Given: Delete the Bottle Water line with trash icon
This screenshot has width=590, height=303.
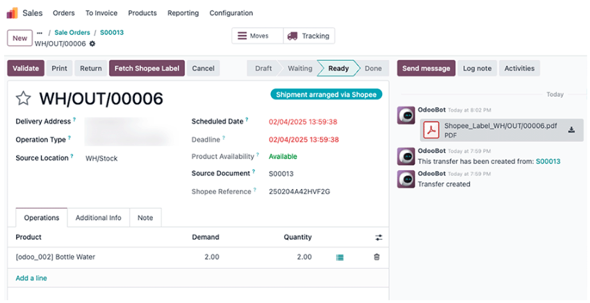Looking at the screenshot, I should coord(376,257).
